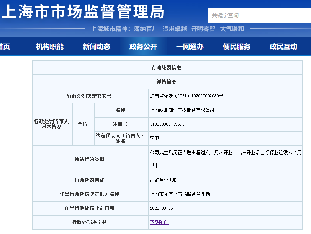Download the attachment via 下载附件 link

click(159, 222)
